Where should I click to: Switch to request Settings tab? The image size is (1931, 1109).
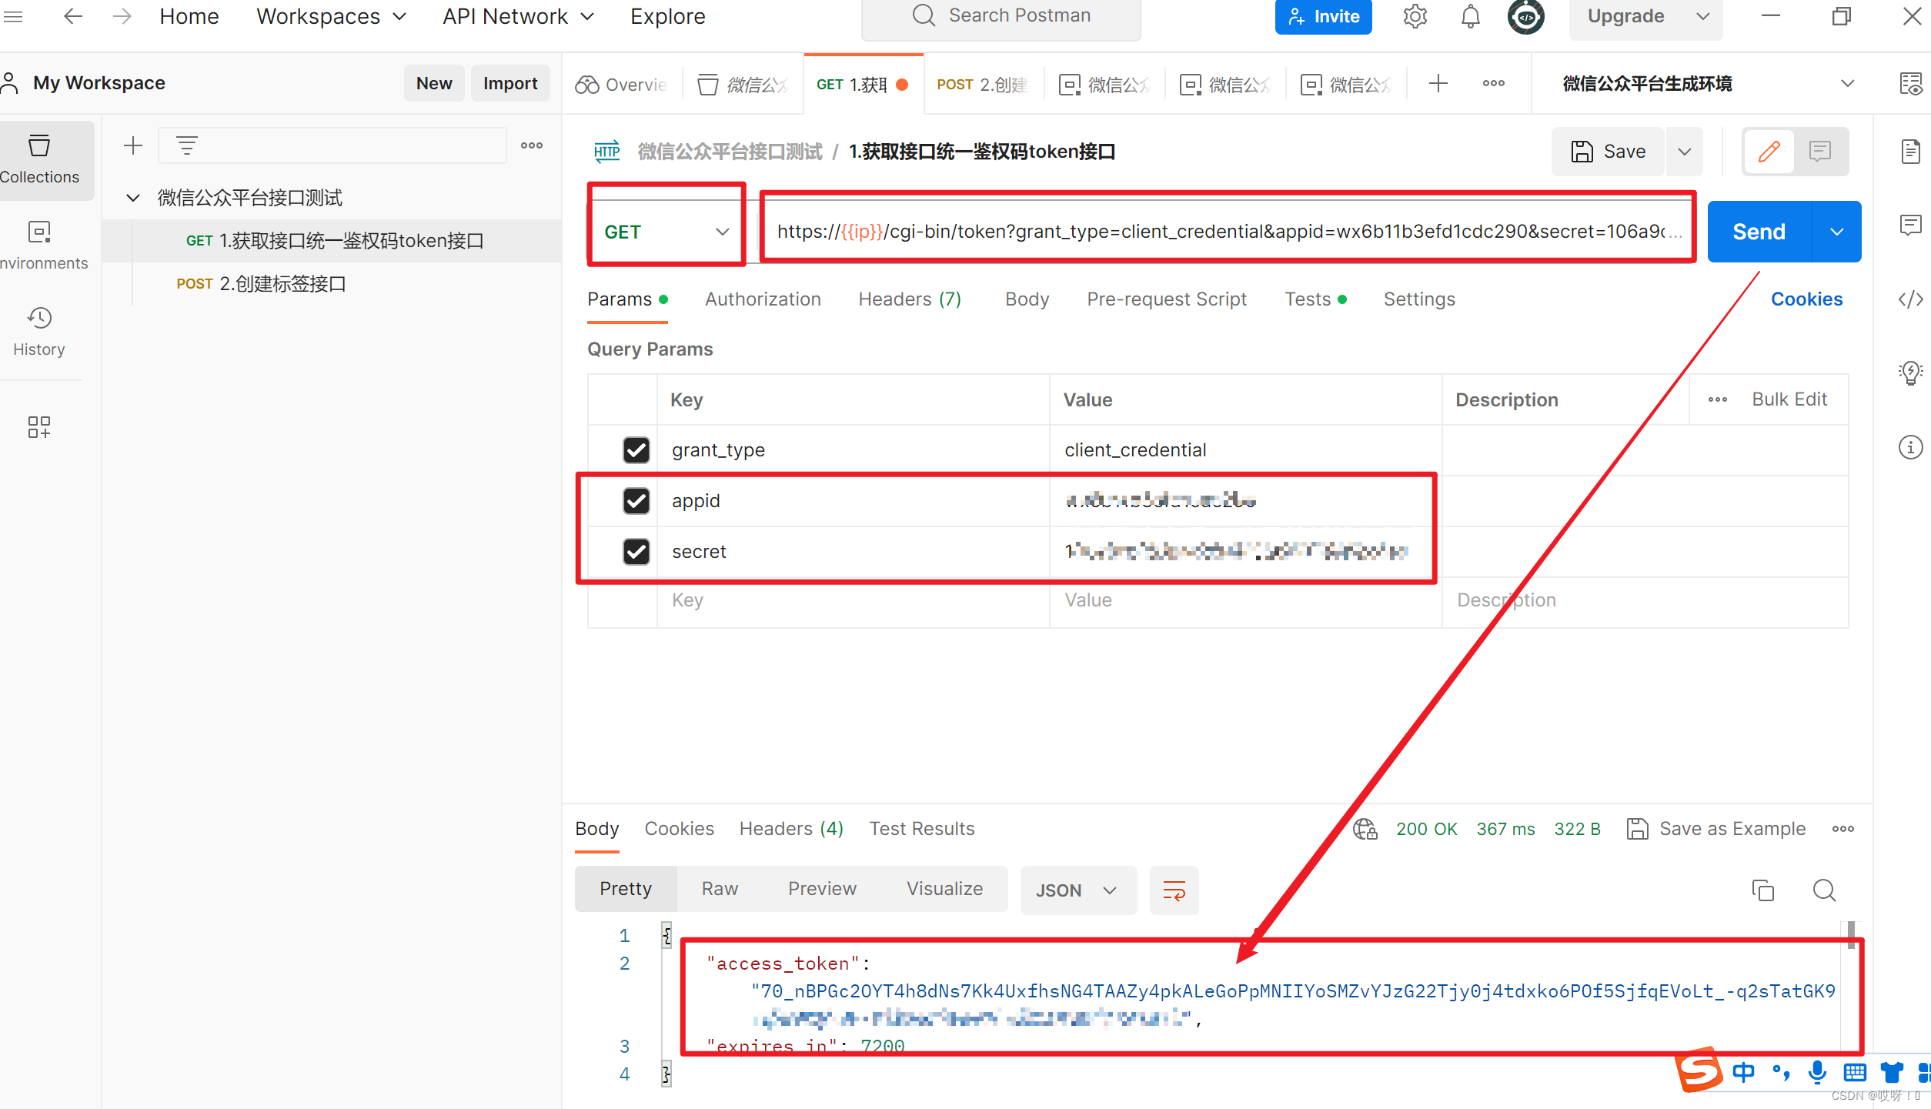click(1419, 299)
